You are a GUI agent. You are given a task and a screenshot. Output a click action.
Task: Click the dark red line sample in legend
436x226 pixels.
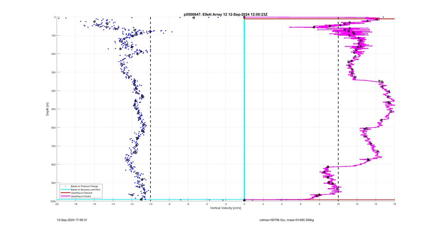pyautogui.click(x=65, y=193)
